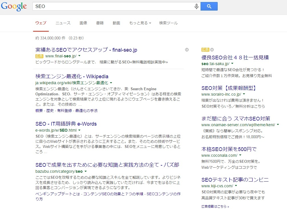Click the info icon next to the right-column 広告 label

click(213, 49)
